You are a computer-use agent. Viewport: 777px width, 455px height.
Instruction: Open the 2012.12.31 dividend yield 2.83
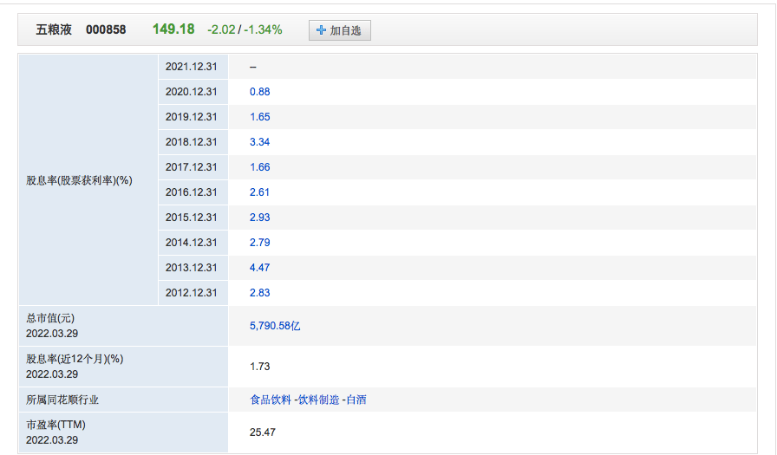click(x=259, y=293)
